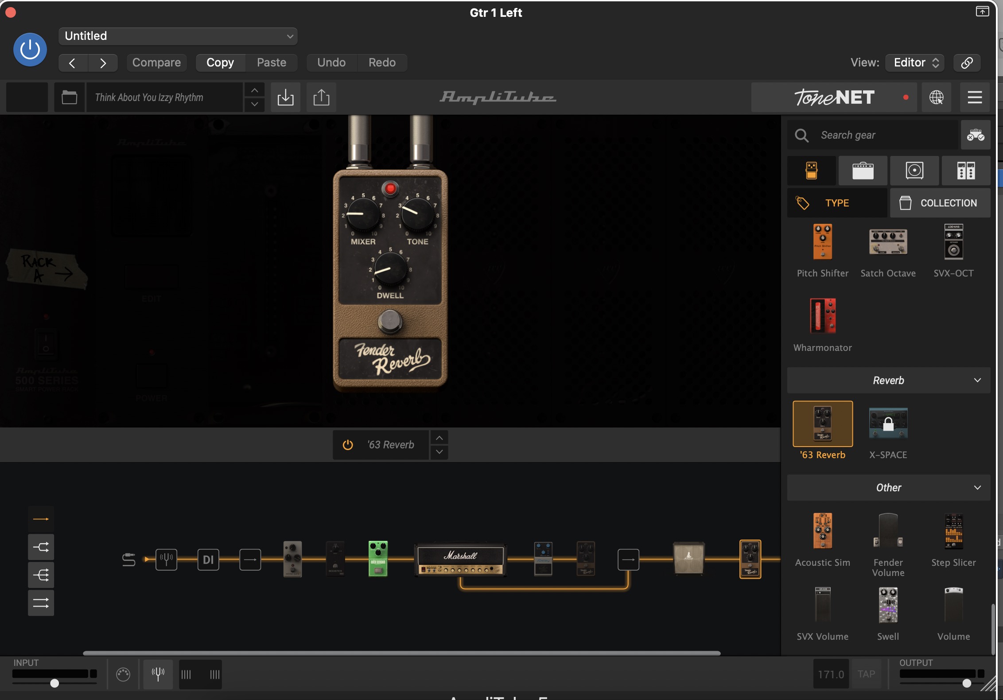Image resolution: width=1003 pixels, height=700 pixels.
Task: Click the DWELL knob on Fender Reverb
Action: coord(390,268)
